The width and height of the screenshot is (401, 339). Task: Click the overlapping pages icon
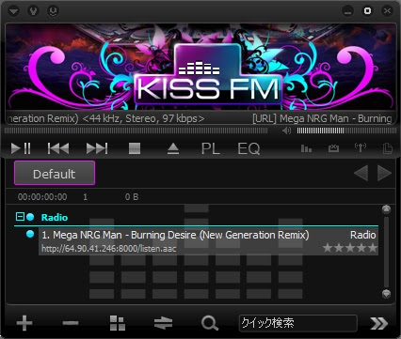pos(388,148)
